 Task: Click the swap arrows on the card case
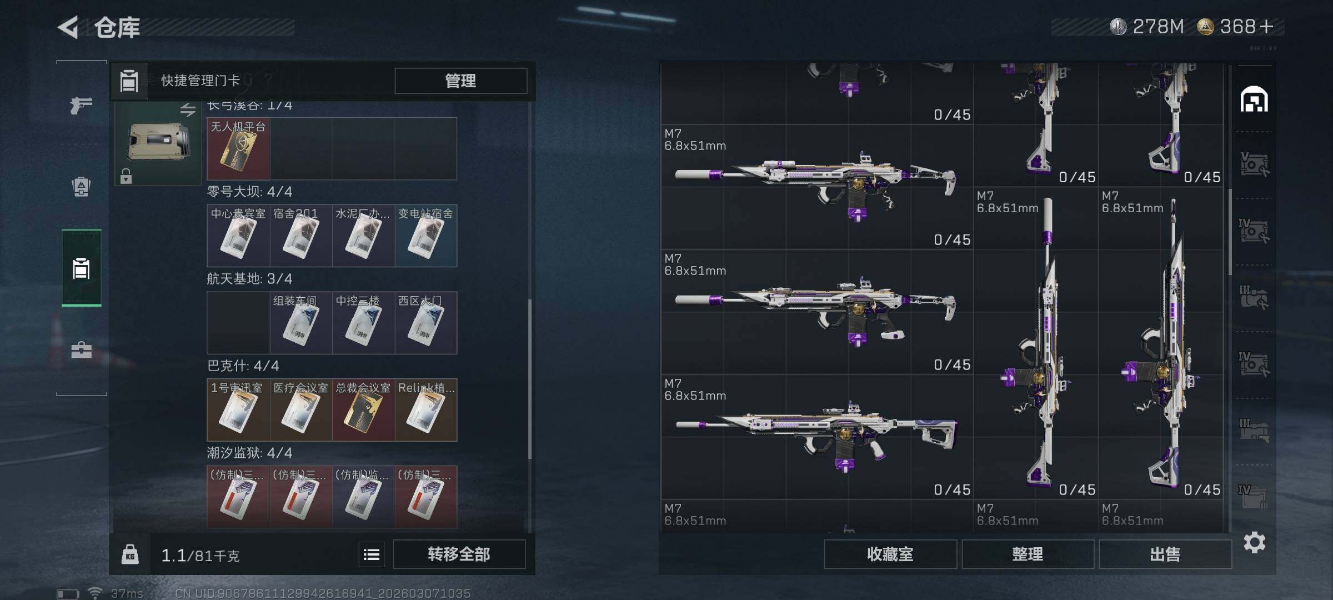(188, 110)
